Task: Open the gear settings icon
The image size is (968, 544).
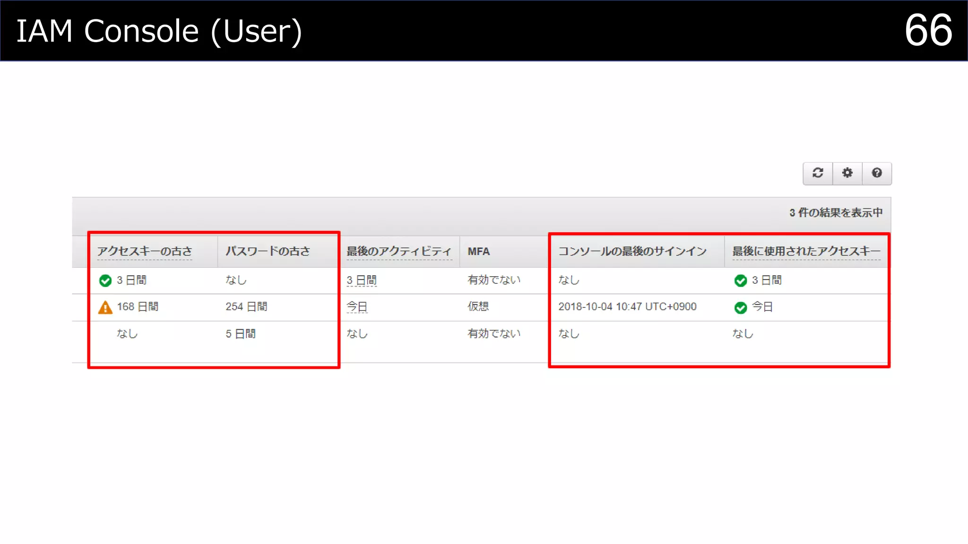Action: click(847, 173)
